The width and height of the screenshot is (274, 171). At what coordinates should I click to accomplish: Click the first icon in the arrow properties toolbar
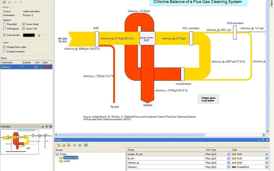click(4, 2)
